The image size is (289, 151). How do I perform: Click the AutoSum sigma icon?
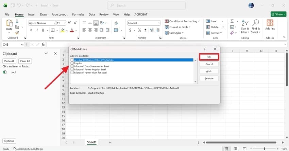click(x=232, y=21)
